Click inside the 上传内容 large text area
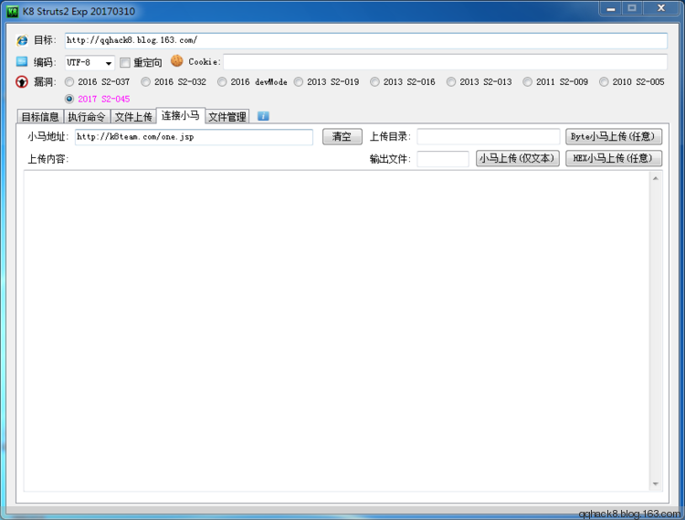Image resolution: width=685 pixels, height=520 pixels. coord(336,331)
